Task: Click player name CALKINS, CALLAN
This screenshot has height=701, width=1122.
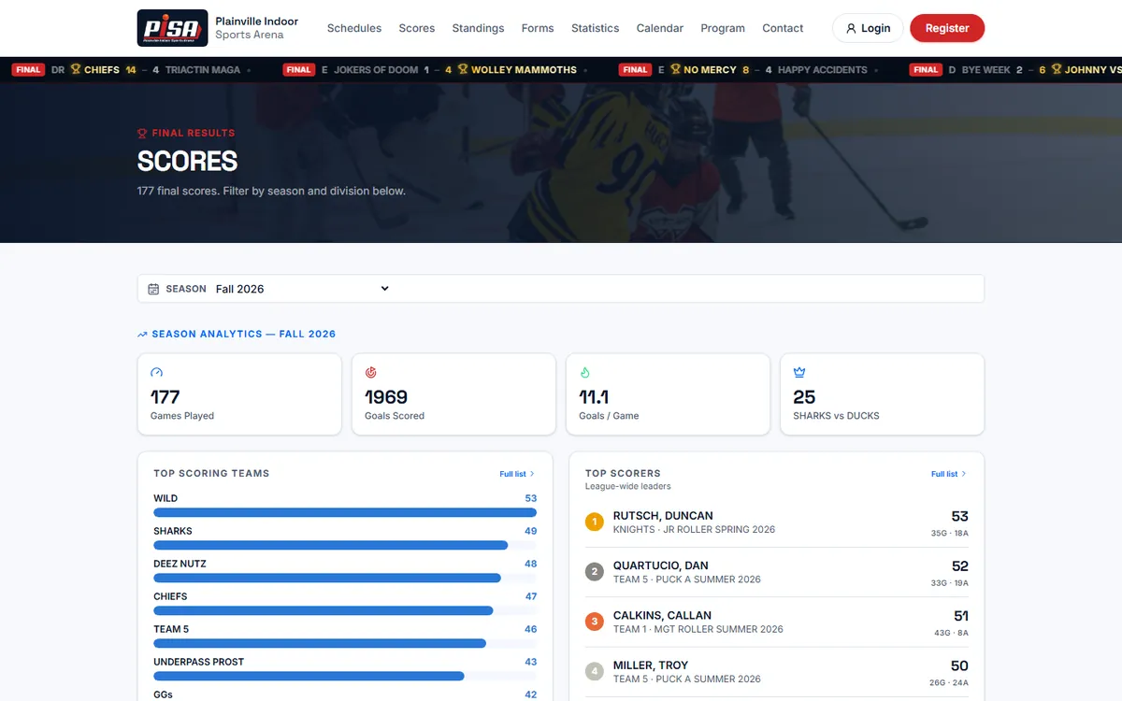Action: coord(662,615)
